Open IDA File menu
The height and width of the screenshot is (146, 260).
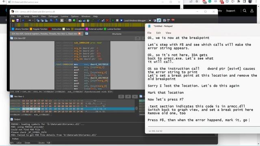tap(13, 16)
